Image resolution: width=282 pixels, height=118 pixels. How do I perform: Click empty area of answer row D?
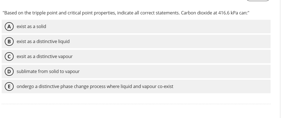(x=167, y=72)
